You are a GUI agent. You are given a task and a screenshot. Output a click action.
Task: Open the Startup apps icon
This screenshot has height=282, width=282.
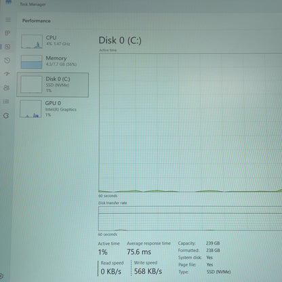[7, 74]
